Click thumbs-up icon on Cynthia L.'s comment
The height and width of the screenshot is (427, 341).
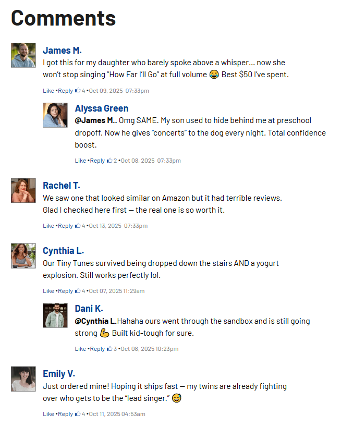78,291
